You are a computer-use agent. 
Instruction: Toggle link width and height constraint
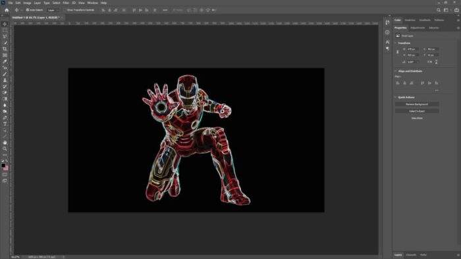[398, 52]
